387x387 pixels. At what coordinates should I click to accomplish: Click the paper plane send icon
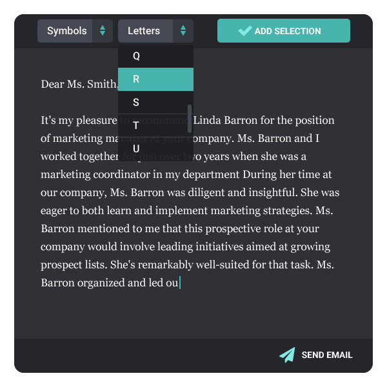(x=287, y=355)
